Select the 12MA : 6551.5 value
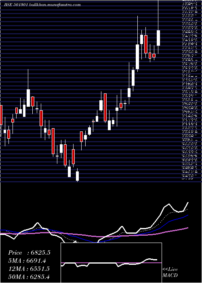This screenshot has width=202, height=283. [x=29, y=269]
